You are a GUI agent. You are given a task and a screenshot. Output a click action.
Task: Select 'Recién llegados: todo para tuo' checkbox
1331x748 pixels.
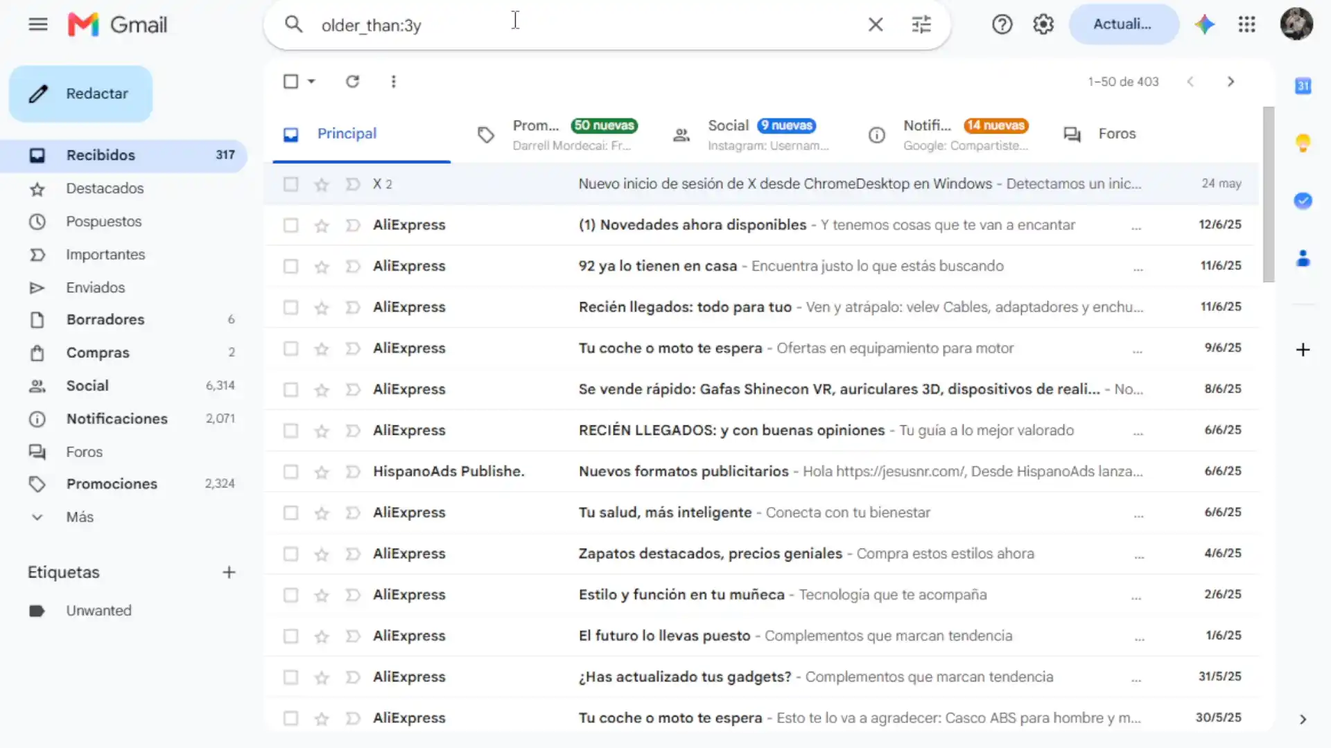click(290, 308)
